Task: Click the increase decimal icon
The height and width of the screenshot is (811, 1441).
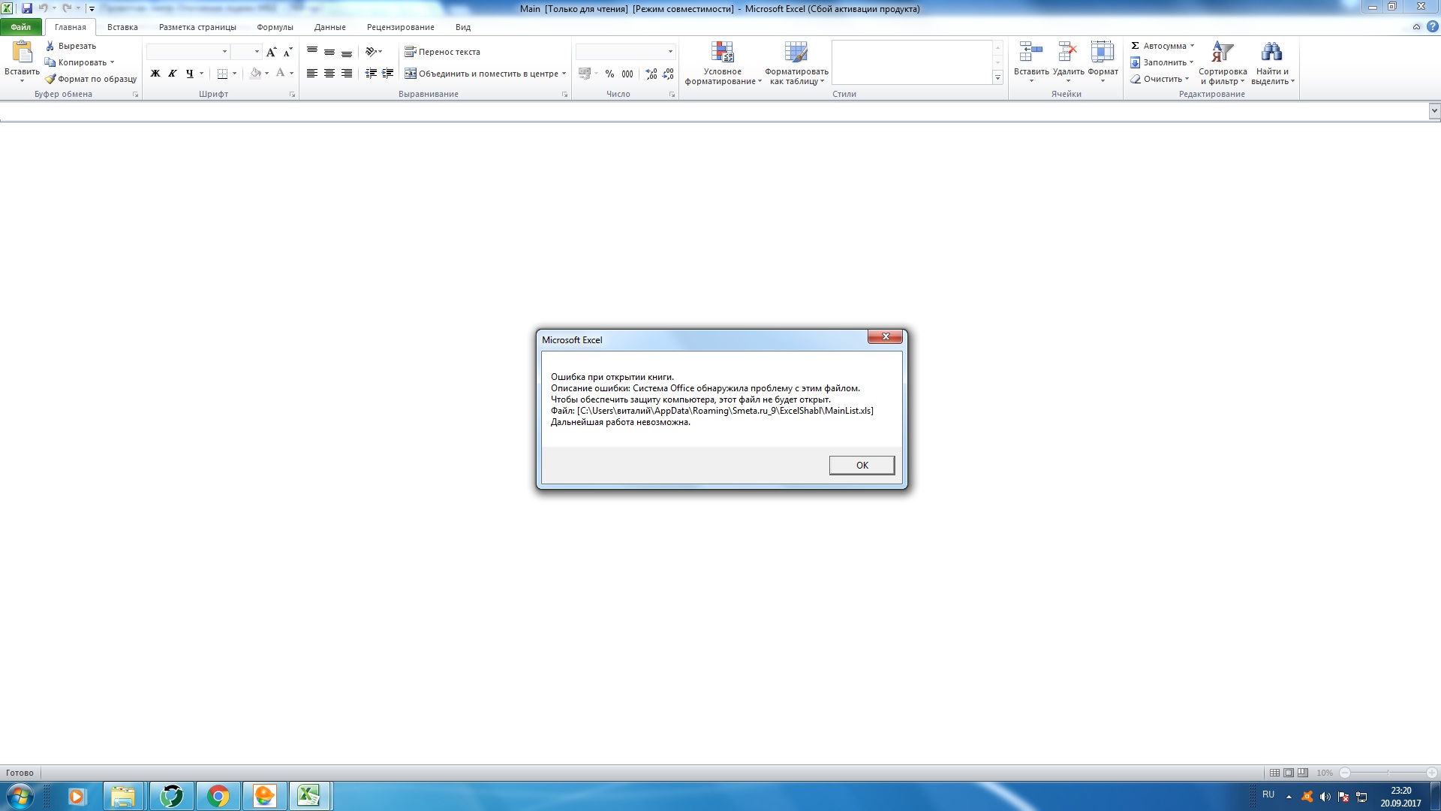Action: pyautogui.click(x=651, y=74)
